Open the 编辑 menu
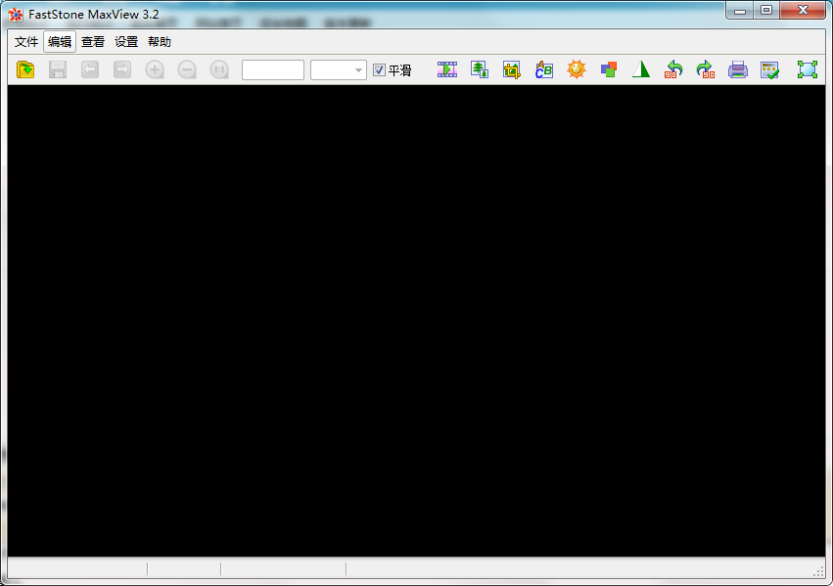The height and width of the screenshot is (586, 833). pyautogui.click(x=60, y=42)
